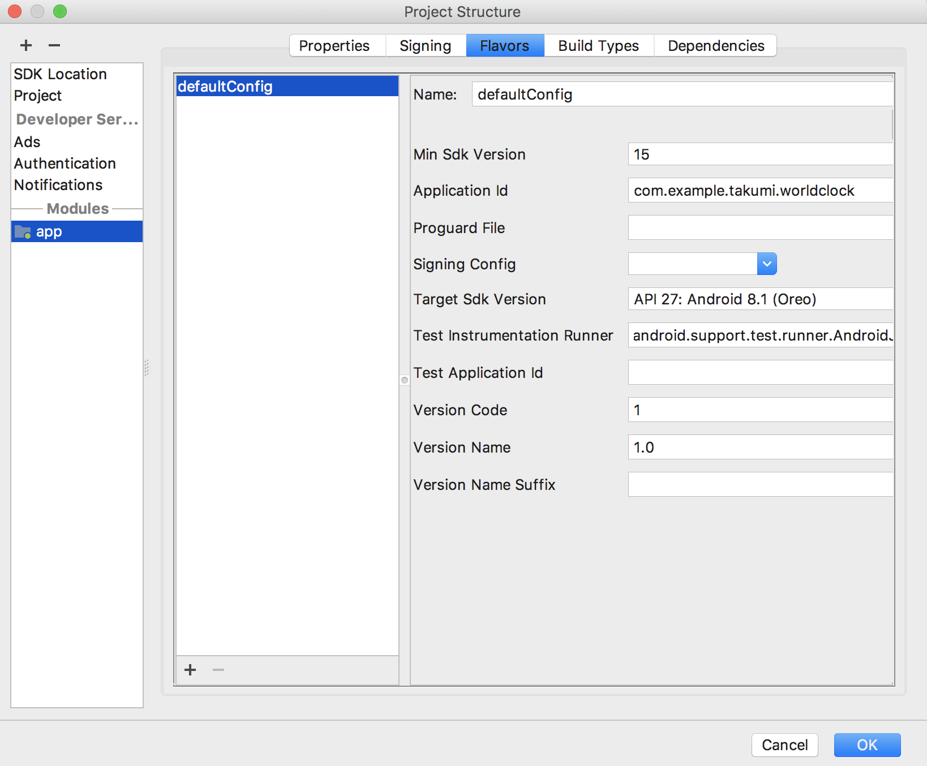Click inside the Application Id field
This screenshot has width=927, height=766.
click(x=760, y=191)
